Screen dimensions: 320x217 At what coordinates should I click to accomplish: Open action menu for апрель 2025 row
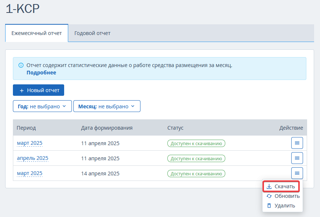pos(297,158)
